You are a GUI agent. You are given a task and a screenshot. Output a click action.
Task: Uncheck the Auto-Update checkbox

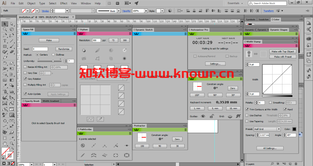(25, 94)
